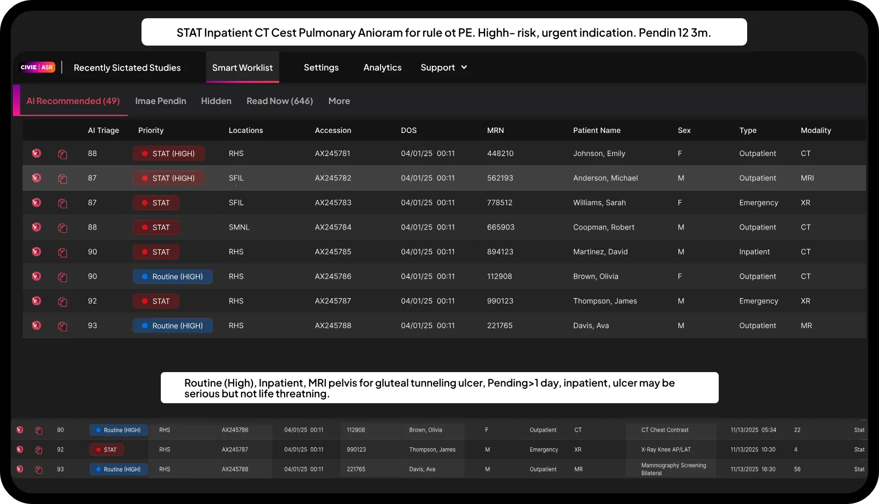Click Routine (HIGH) badge for Brown, Olivia
The width and height of the screenshot is (879, 504).
[x=173, y=277]
